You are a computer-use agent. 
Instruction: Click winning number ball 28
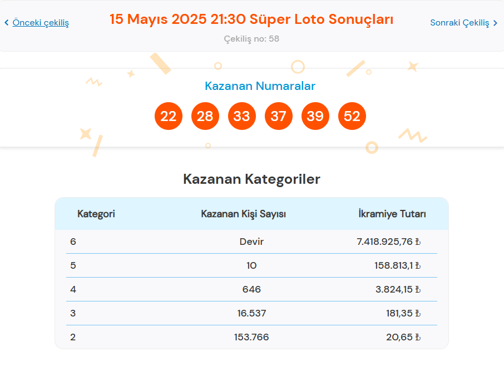pos(205,116)
